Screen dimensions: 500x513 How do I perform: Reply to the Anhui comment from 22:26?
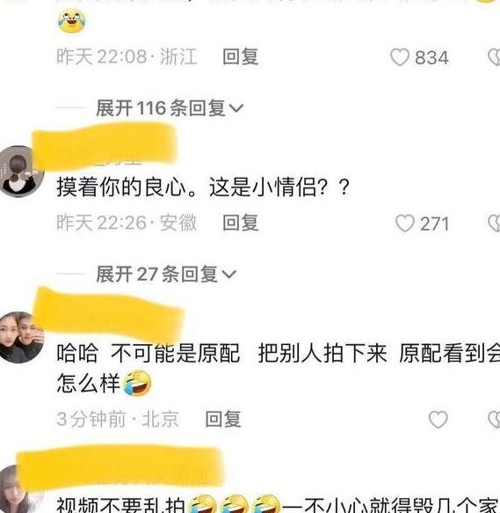(x=241, y=224)
